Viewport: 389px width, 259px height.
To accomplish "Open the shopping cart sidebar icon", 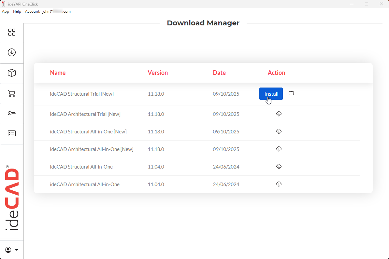I will click(12, 93).
